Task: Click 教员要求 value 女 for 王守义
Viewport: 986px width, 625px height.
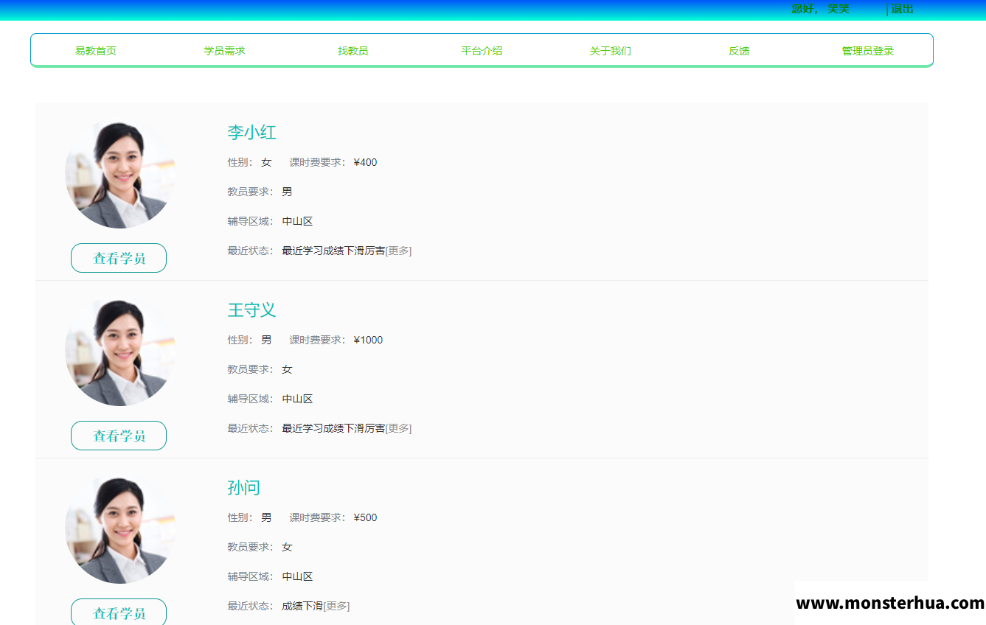Action: point(287,369)
